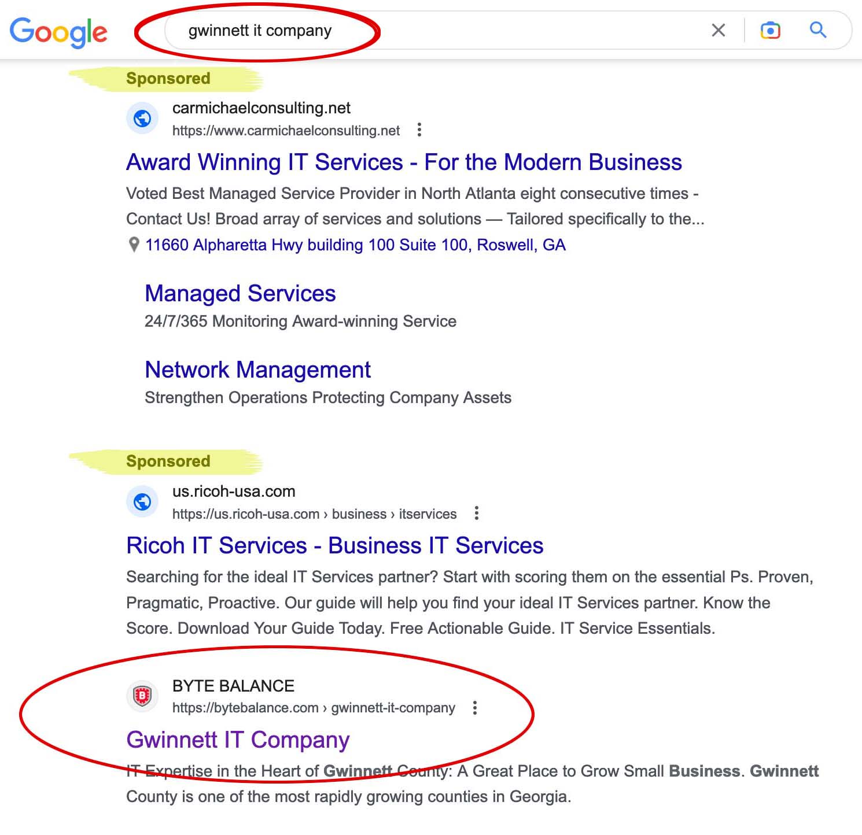
Task: Click the Google logo
Action: (58, 32)
